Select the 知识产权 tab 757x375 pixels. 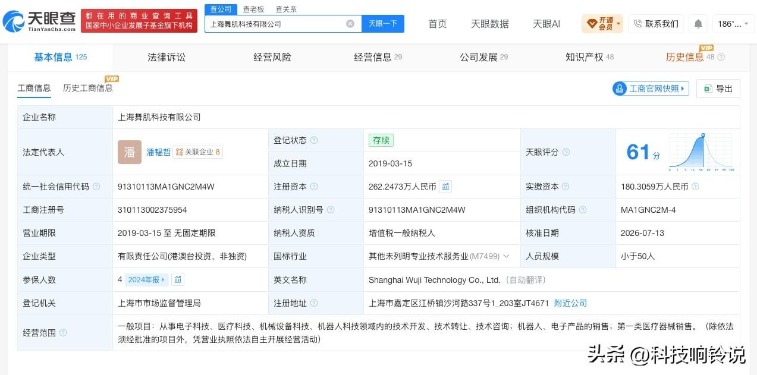589,57
